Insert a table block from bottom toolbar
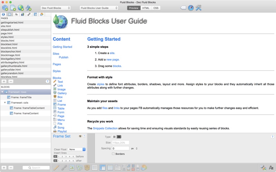Screen dimensions: 276x172 110,168
